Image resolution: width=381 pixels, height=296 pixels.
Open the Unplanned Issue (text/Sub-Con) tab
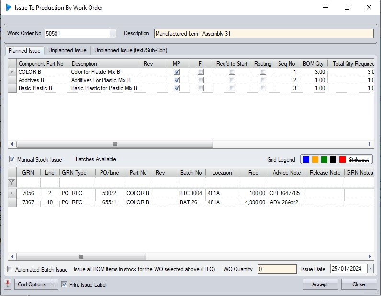130,50
